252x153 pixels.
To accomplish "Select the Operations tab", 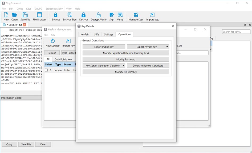I will 125,34.
